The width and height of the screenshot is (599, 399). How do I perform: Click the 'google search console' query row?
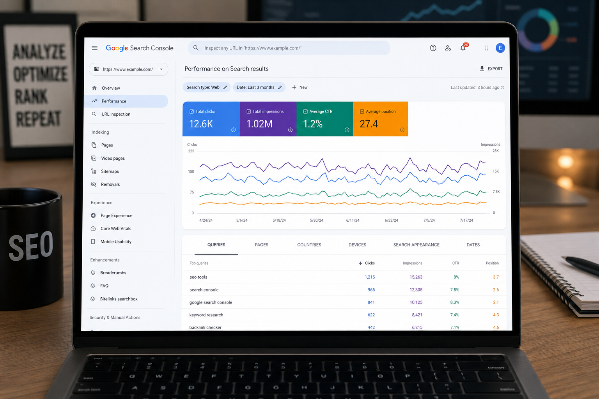344,302
